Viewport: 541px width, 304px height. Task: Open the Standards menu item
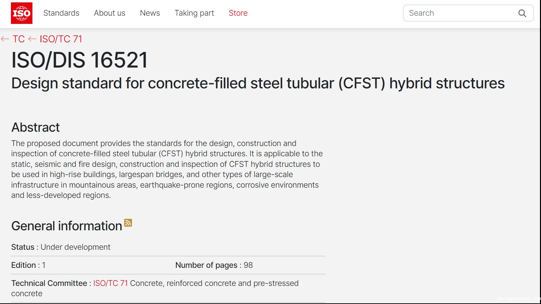[61, 13]
